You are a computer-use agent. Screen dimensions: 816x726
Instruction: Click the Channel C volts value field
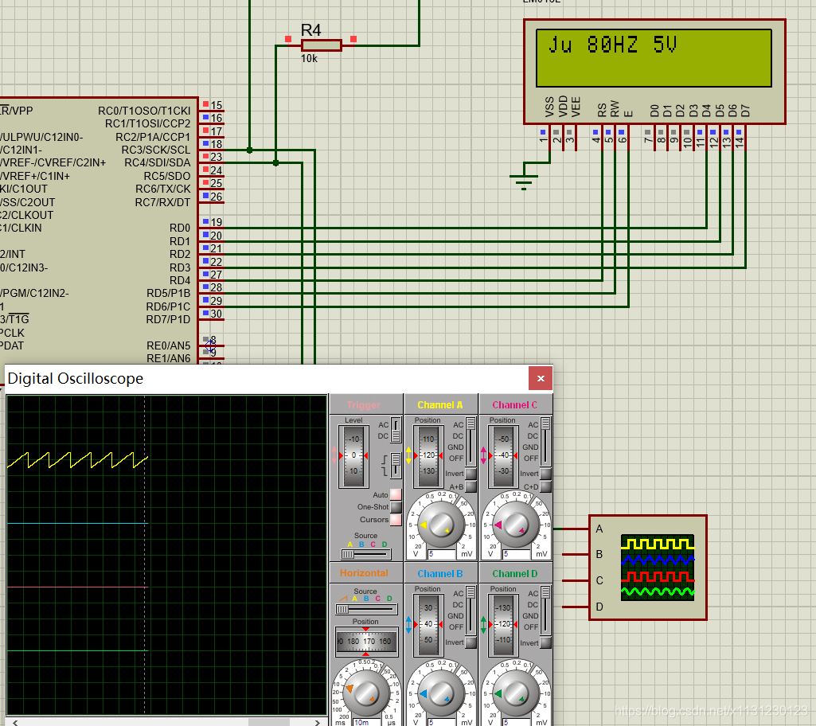tap(516, 554)
